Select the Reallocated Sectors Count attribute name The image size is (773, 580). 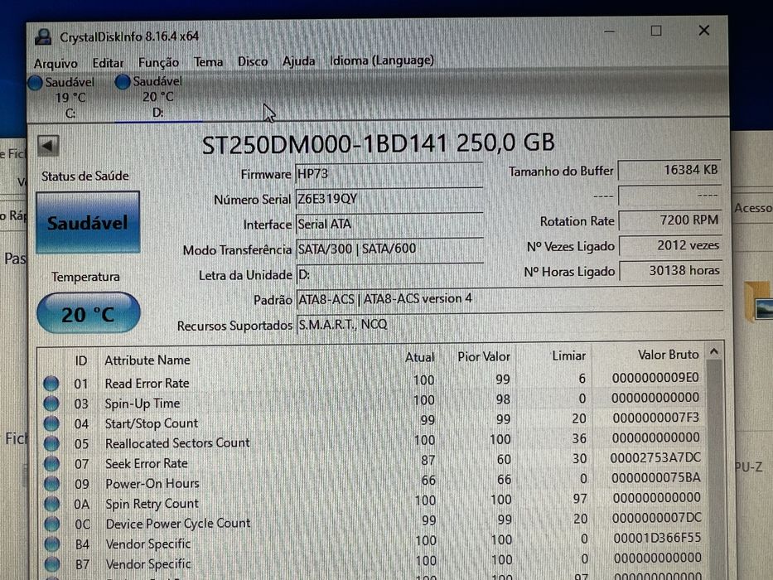click(x=177, y=443)
